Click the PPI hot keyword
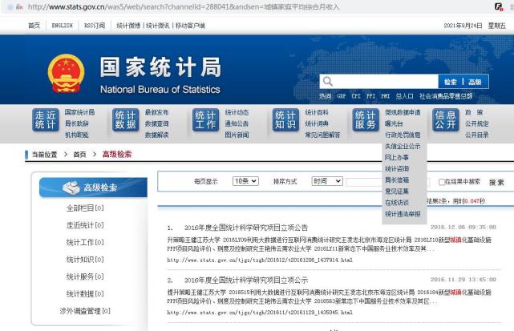The image size is (514, 331). click(370, 96)
